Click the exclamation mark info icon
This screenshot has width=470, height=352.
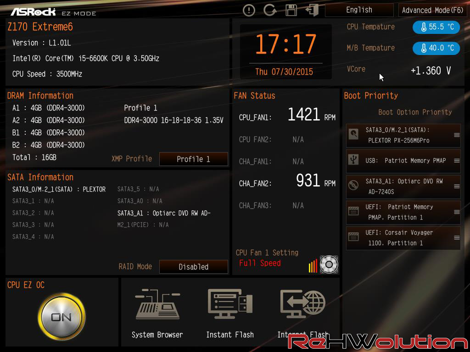(249, 10)
